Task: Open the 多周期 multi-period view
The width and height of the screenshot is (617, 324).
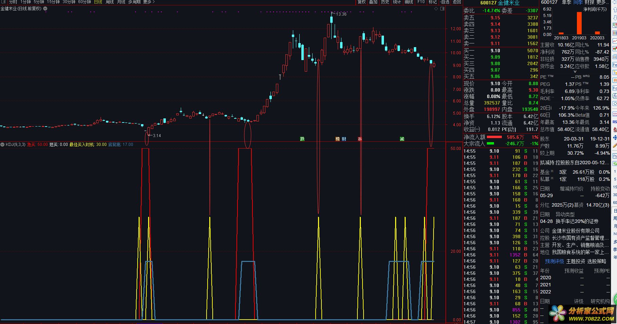Action: click(x=134, y=2)
